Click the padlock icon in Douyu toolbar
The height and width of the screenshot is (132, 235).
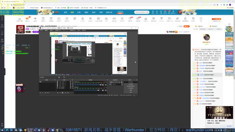185,18
